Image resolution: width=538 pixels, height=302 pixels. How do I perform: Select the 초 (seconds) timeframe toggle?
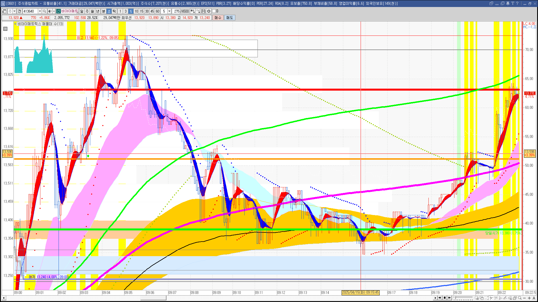pyautogui.click(x=109, y=11)
